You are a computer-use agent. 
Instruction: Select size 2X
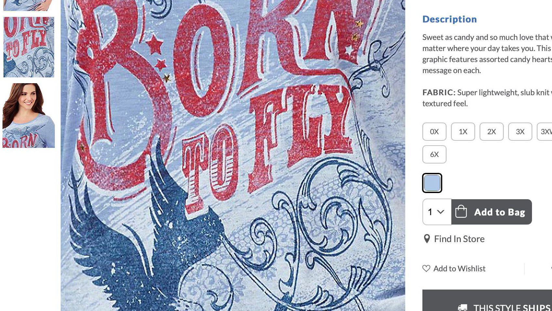coord(492,132)
